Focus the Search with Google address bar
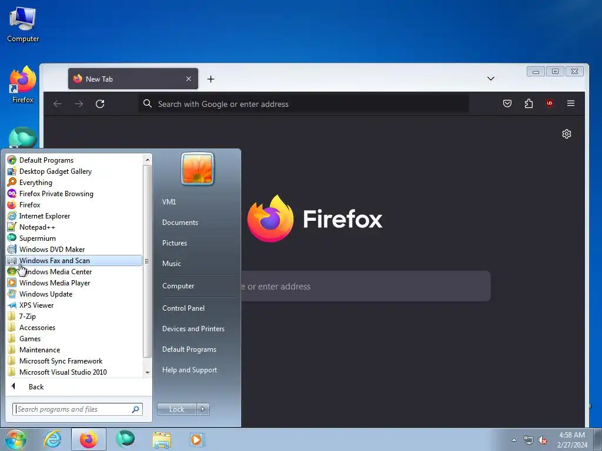This screenshot has width=602, height=451. (303, 104)
